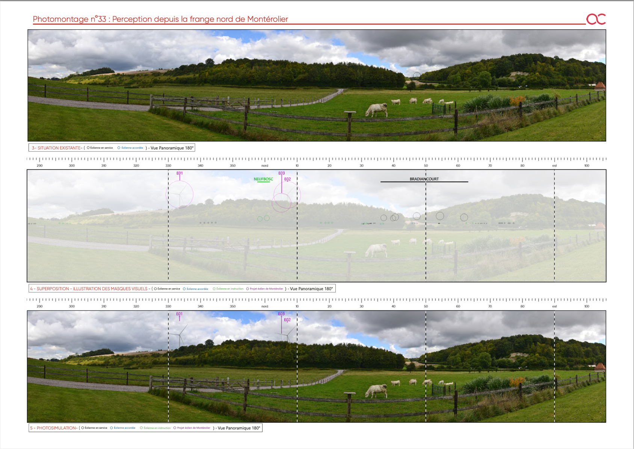Click "Vue Panoramique 180°" in the situation existante caption
The width and height of the screenshot is (634, 449).
point(172,148)
